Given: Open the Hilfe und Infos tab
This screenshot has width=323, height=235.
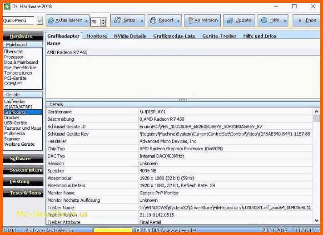Looking at the screenshot, I should pyautogui.click(x=260, y=36).
